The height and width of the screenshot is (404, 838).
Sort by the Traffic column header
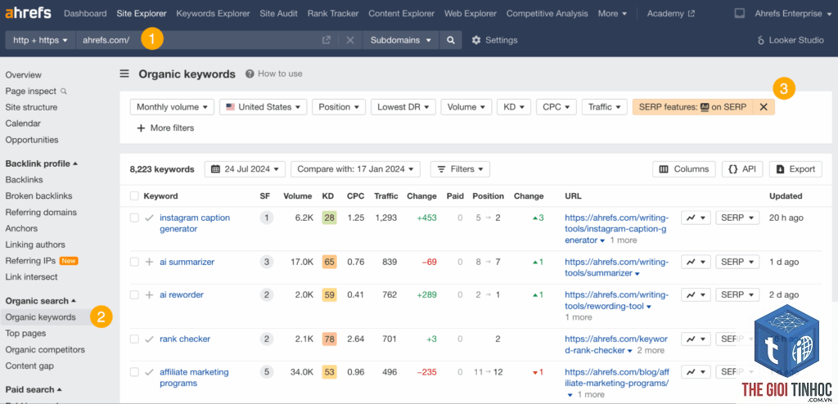[x=386, y=196]
